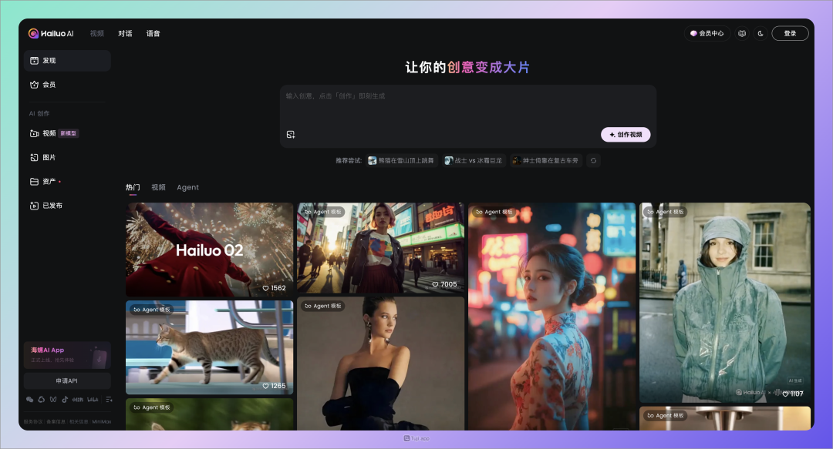Click Agent 模板 badge on neon qipao image
Viewport: 833px width, 449px height.
(494, 212)
